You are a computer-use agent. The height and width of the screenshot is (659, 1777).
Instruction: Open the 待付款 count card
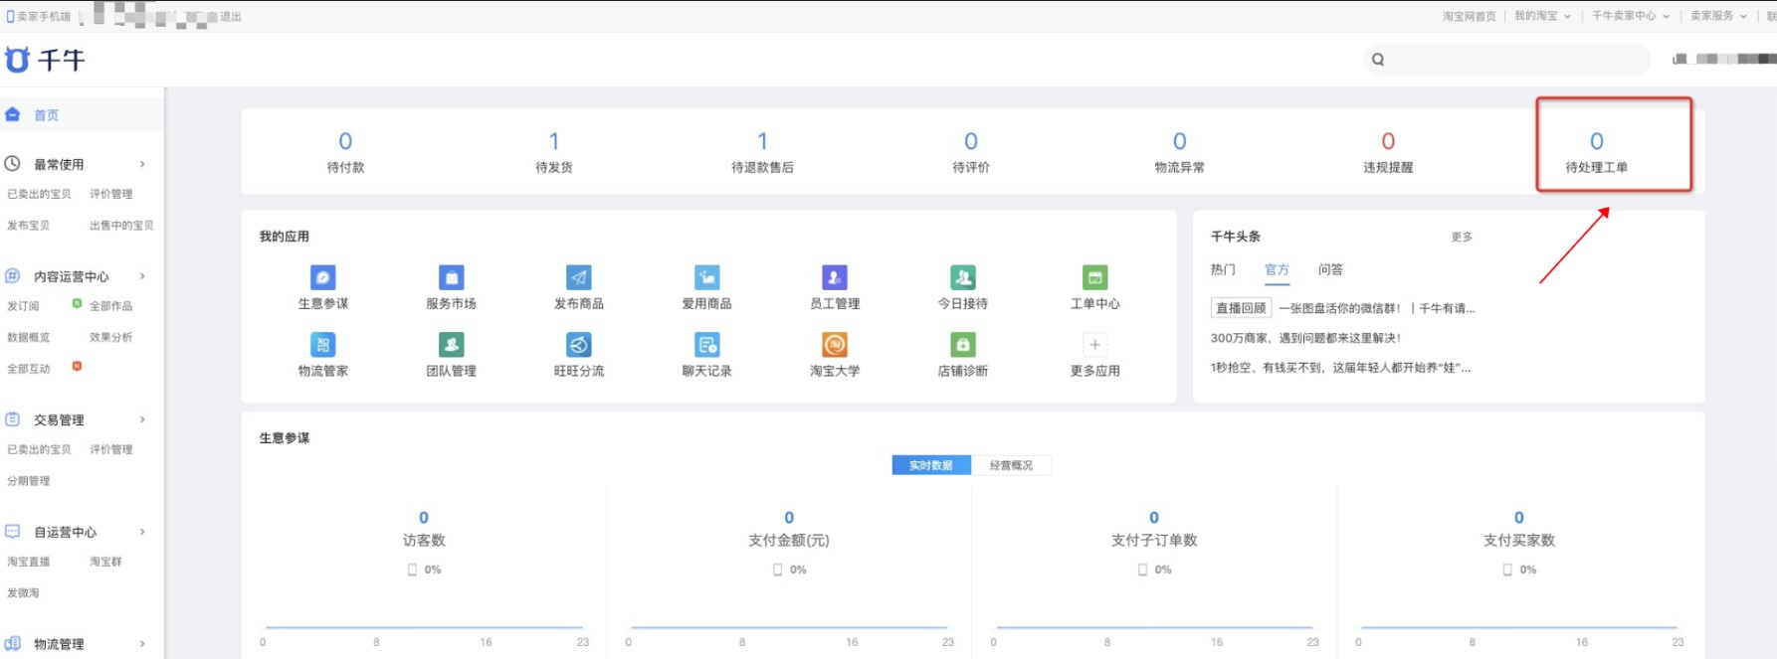[x=345, y=152]
